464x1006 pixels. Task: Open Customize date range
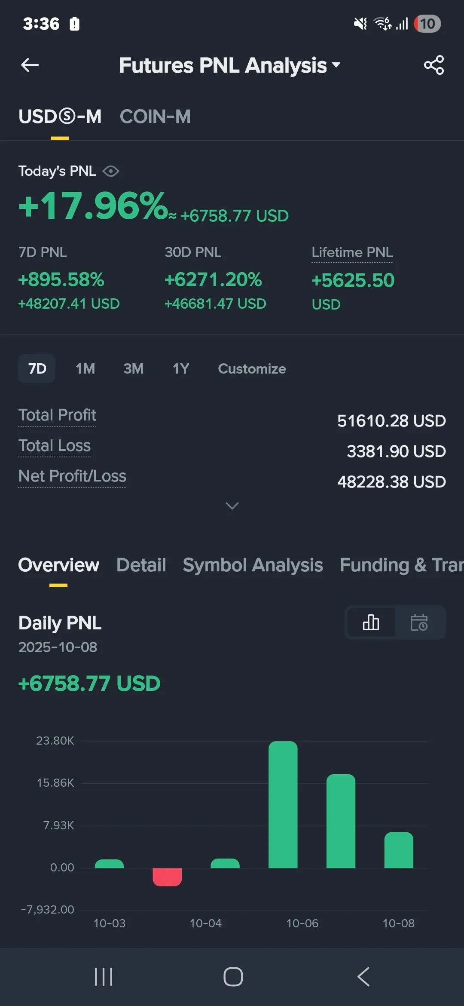pos(252,368)
